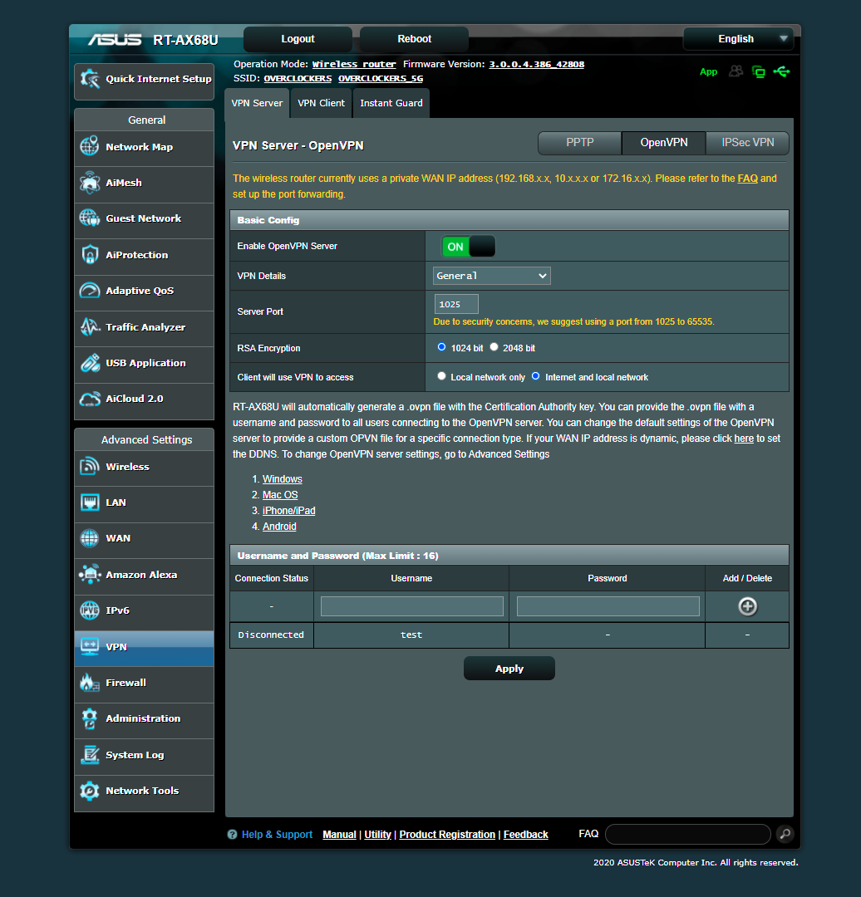Click the Server Port input field
The width and height of the screenshot is (861, 897).
455,303
